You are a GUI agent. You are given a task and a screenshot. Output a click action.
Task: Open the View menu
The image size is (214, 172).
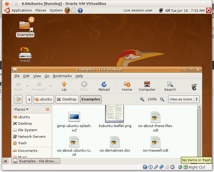pos(37,76)
